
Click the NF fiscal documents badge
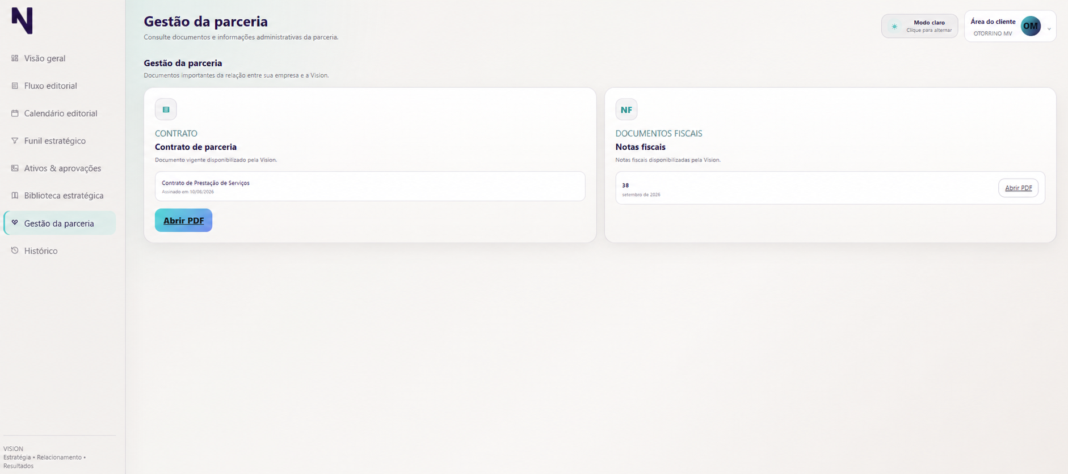point(626,109)
